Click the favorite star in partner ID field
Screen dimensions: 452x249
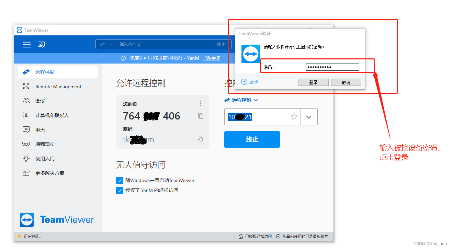point(294,117)
